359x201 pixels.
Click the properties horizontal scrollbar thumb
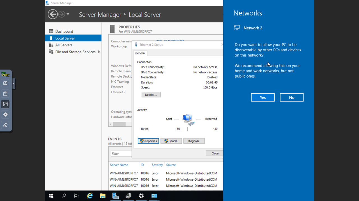tap(119, 124)
